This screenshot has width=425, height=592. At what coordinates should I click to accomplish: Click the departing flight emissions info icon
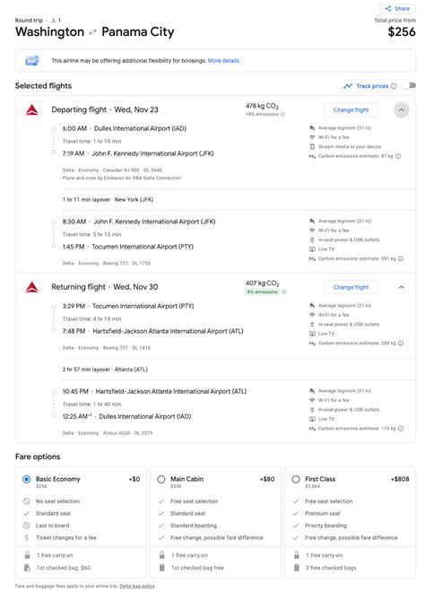[282, 115]
